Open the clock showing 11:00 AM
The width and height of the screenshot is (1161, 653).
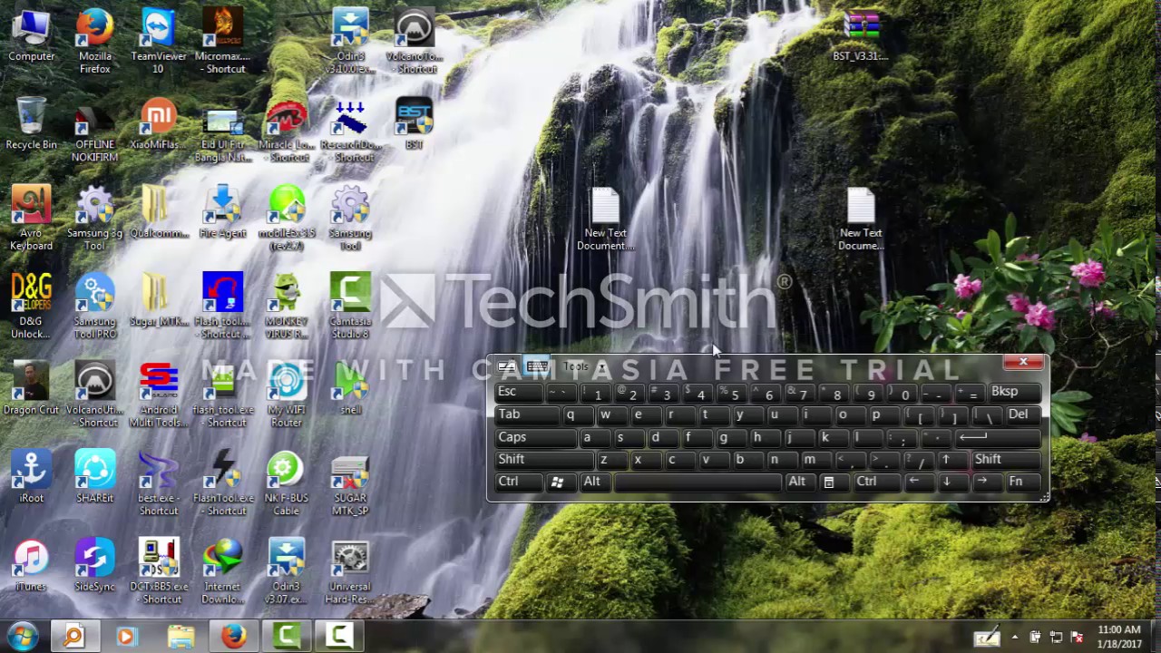click(1118, 637)
